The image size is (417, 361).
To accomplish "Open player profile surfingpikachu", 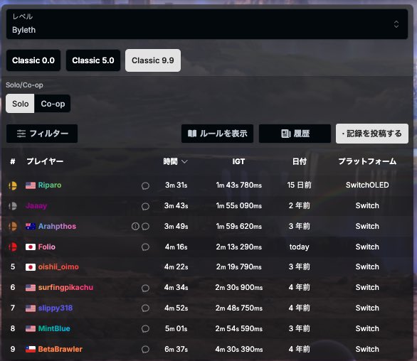I will point(65,288).
